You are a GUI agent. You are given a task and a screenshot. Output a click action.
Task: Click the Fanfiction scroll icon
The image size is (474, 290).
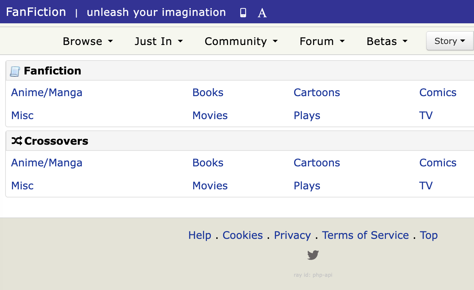(15, 71)
